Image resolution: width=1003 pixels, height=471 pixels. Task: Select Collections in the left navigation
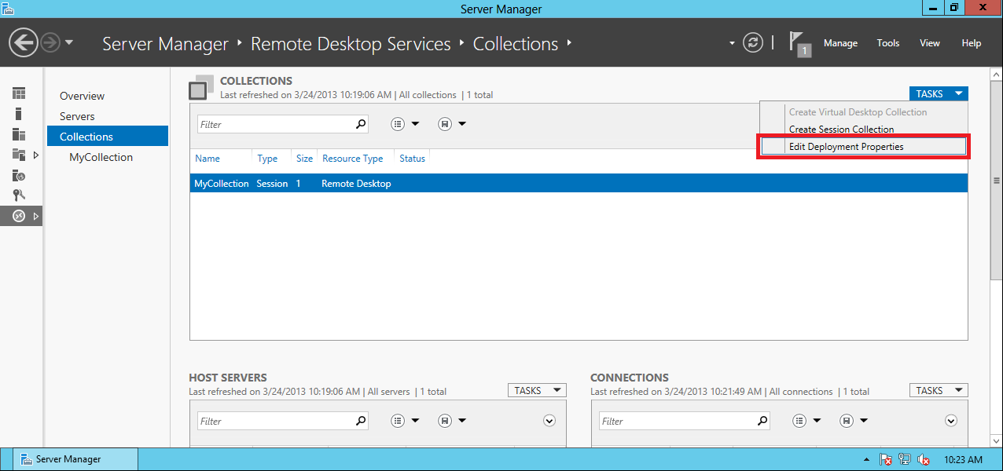point(108,137)
